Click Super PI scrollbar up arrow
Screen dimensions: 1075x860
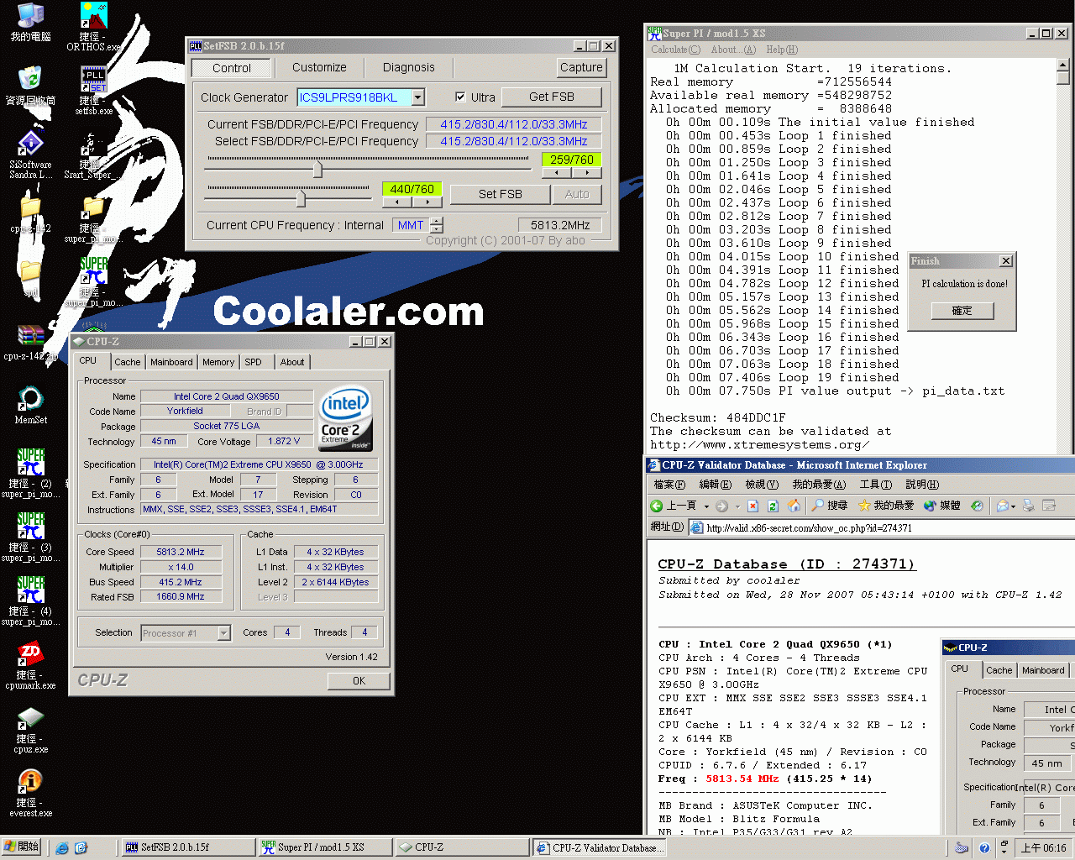pos(1063,66)
